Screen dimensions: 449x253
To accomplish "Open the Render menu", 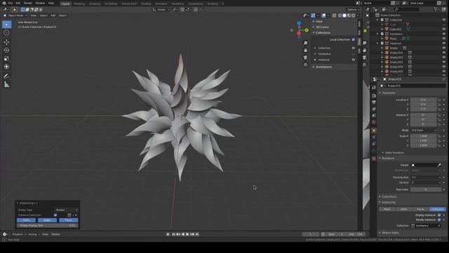I will coord(28,3).
